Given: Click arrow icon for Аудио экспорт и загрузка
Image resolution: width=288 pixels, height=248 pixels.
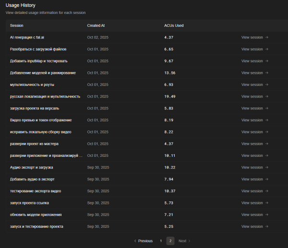Looking at the screenshot, I should click(x=267, y=167).
